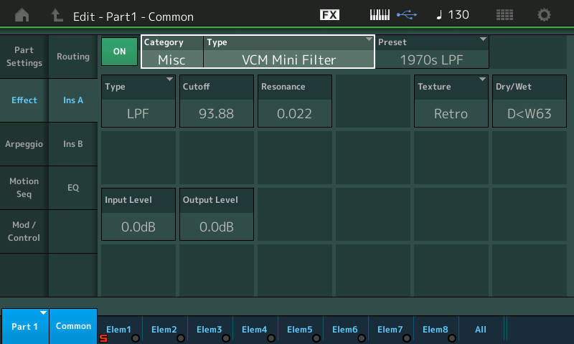The height and width of the screenshot is (344, 574).
Task: Tap the keyboard MIDI icon
Action: pyautogui.click(x=380, y=15)
